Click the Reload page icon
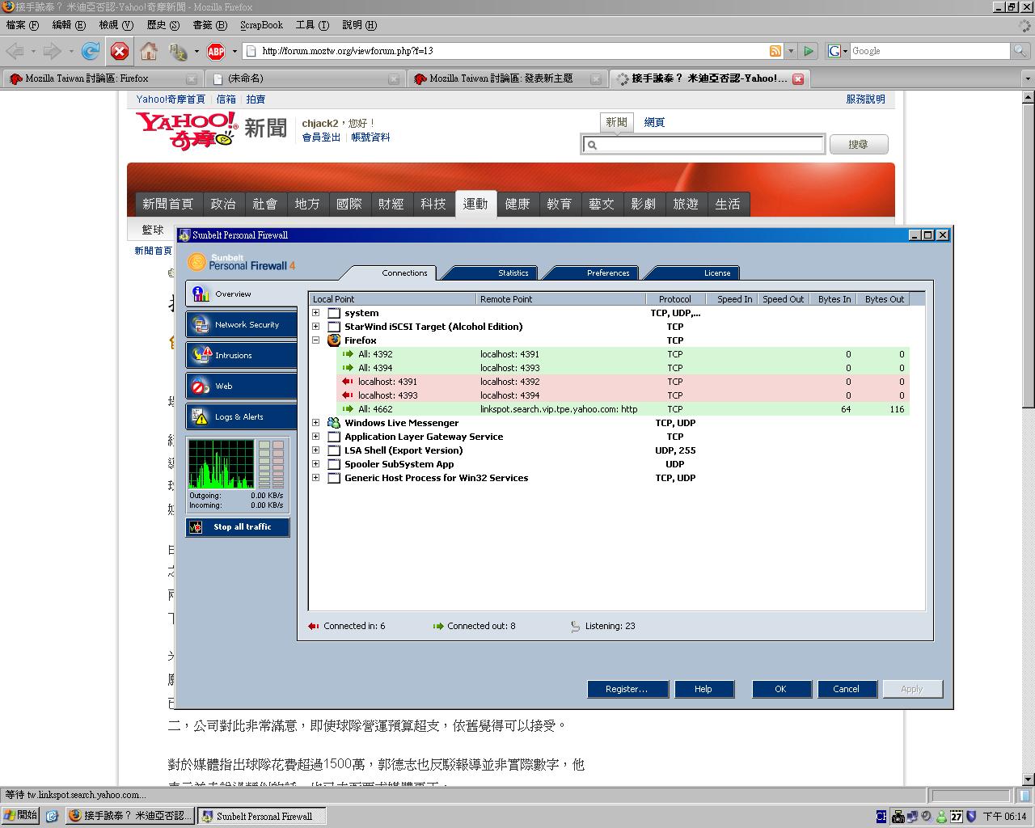This screenshot has height=828, width=1035. pyautogui.click(x=91, y=52)
